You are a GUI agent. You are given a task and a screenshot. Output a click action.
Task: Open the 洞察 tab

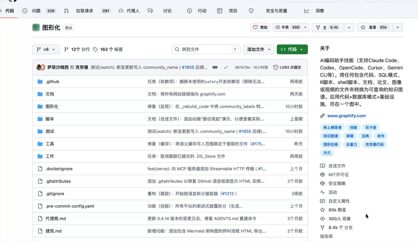pos(314,11)
